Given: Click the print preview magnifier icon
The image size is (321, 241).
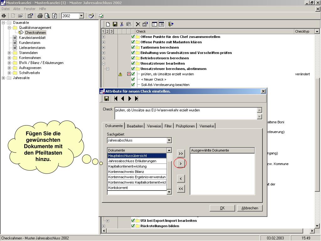Looking at the screenshot, I should click(47, 16).
